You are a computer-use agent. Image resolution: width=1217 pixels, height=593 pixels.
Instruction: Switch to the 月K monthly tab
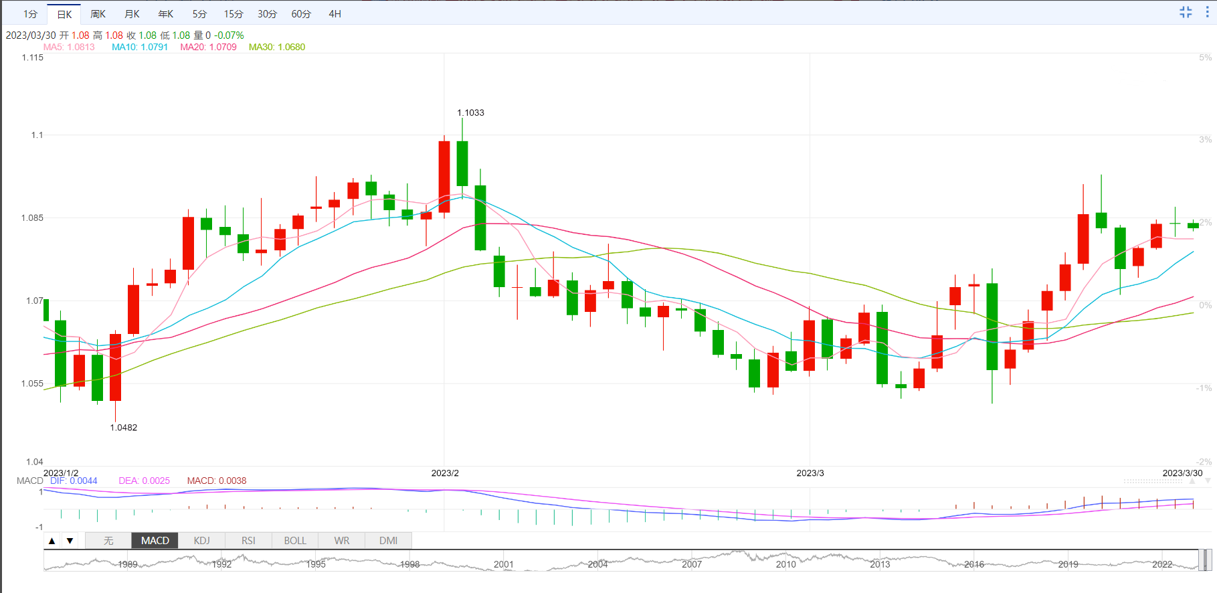132,14
